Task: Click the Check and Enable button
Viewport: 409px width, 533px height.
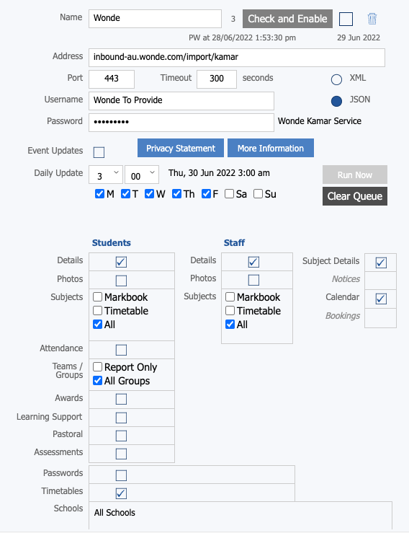Action: pyautogui.click(x=287, y=19)
